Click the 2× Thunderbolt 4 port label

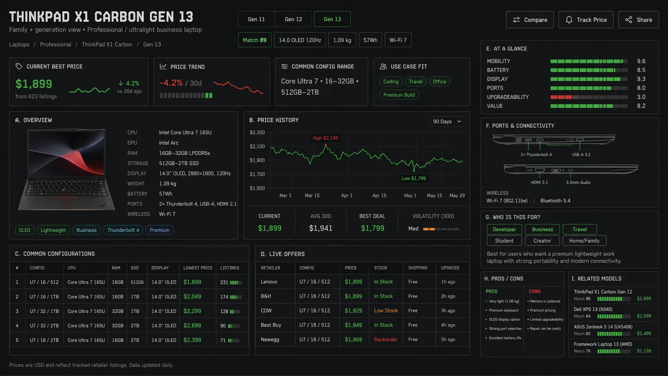click(x=536, y=155)
